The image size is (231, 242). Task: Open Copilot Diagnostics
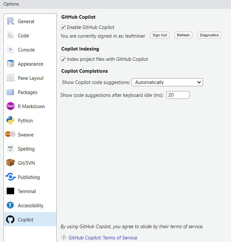[209, 35]
